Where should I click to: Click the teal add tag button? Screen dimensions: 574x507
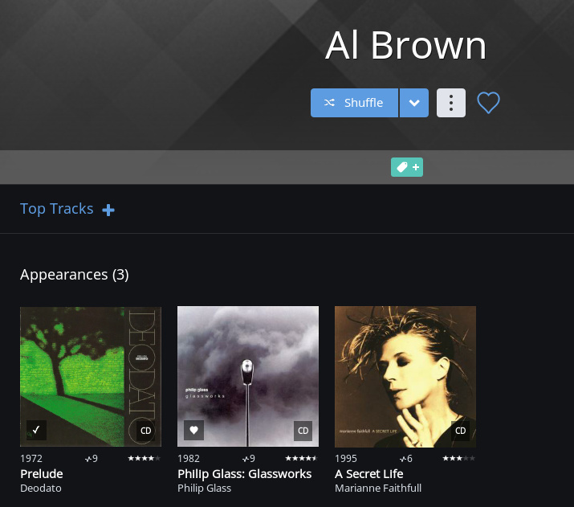coord(407,167)
